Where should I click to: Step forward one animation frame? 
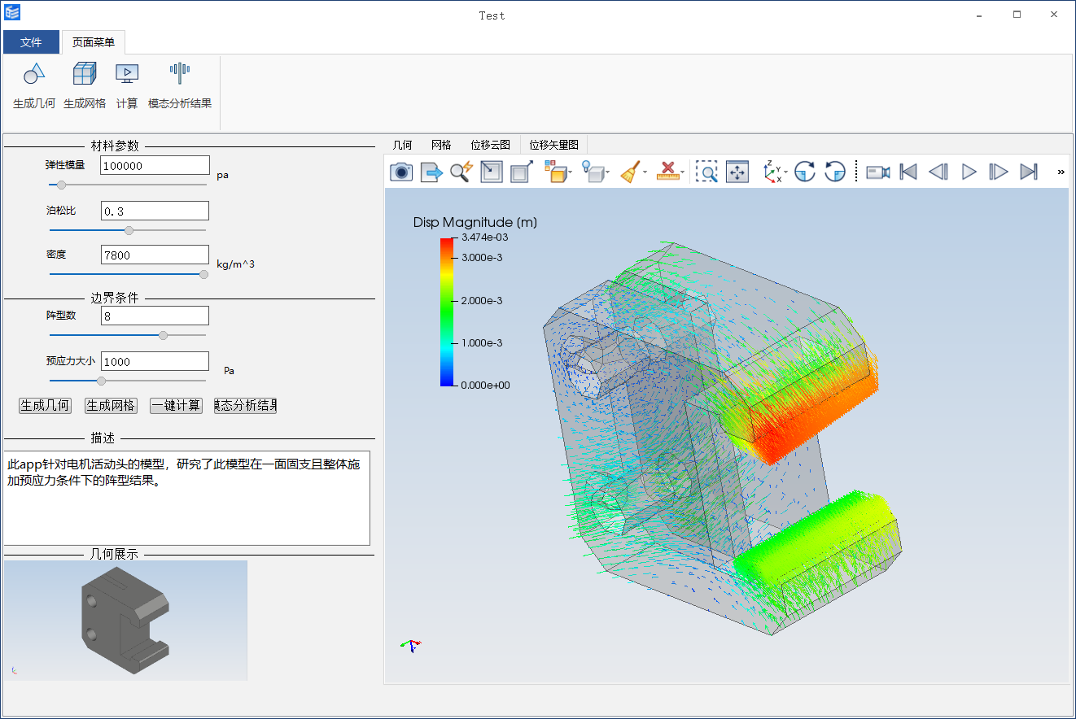999,172
